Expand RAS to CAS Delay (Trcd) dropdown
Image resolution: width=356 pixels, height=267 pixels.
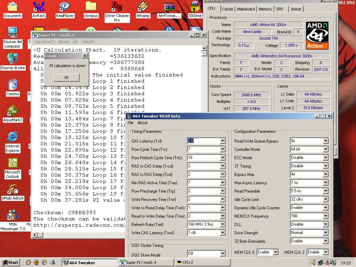(x=222, y=166)
